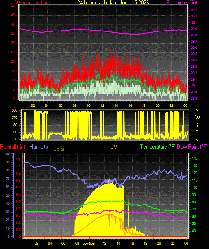Click the "110" temperature axis value
Image resolution: width=209 pixels, height=249 pixels.
pos(195,180)
